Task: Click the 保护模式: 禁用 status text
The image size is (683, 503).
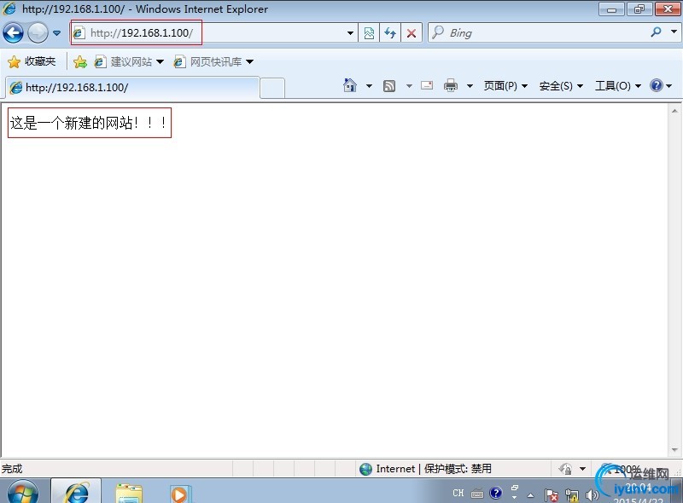Action: pyautogui.click(x=458, y=469)
